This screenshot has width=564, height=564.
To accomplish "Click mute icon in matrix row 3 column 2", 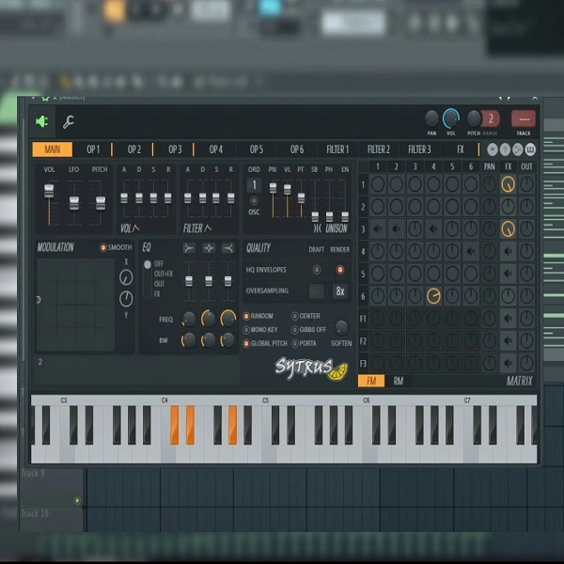I will click(397, 228).
